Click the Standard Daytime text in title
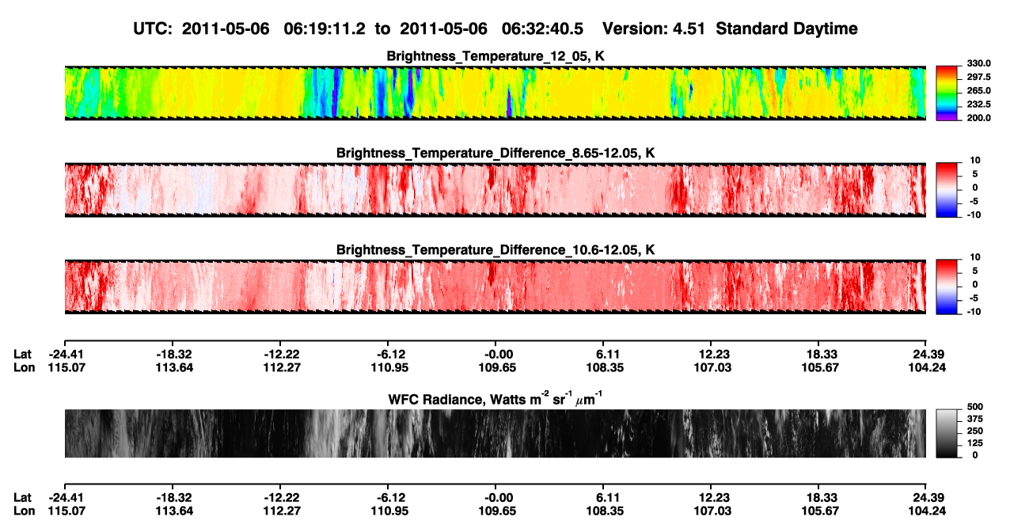 [x=787, y=29]
